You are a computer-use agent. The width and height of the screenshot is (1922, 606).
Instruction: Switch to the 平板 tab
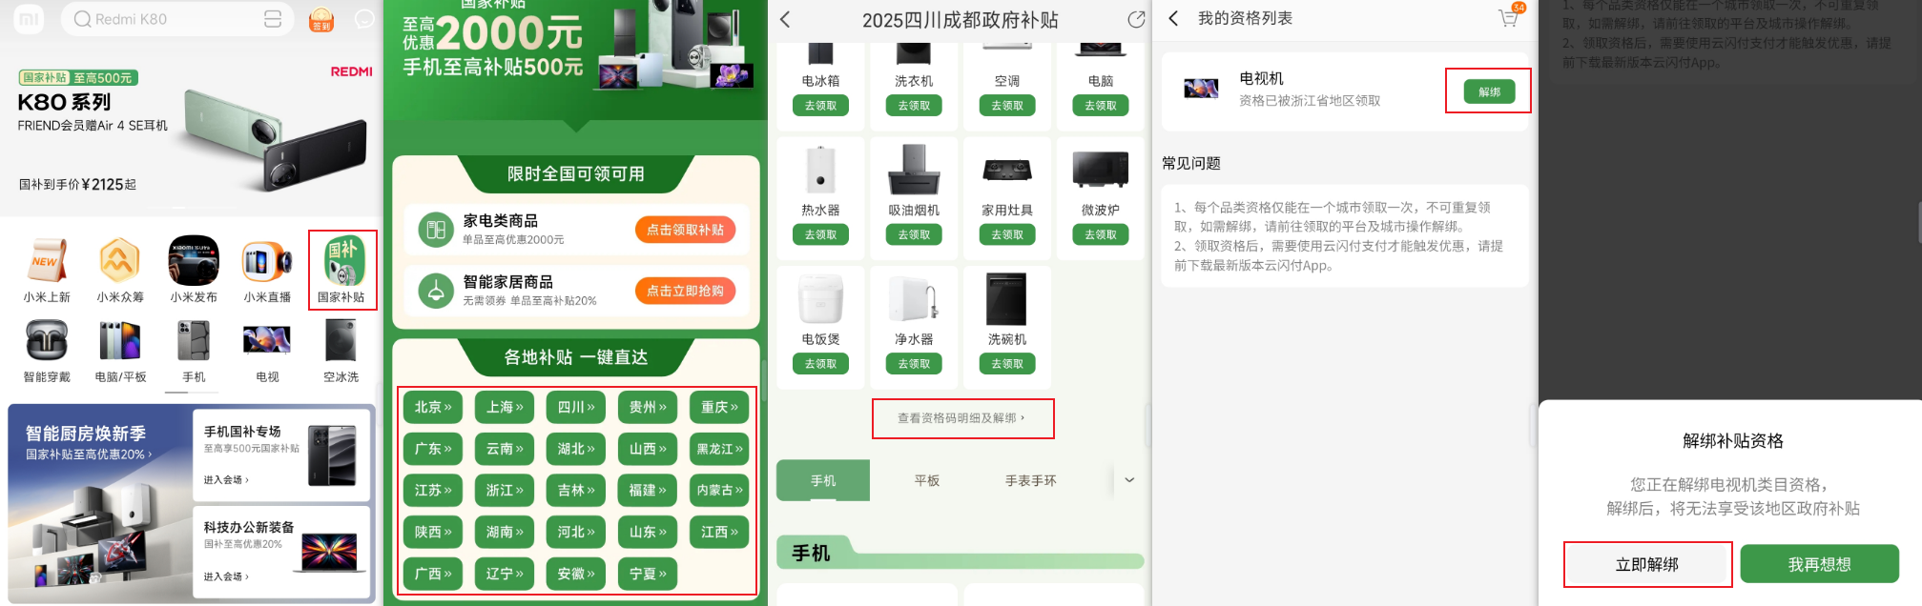pos(927,480)
